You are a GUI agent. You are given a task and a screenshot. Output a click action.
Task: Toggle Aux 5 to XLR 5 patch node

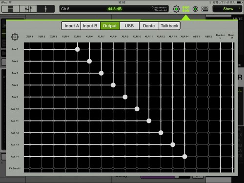click(78, 49)
